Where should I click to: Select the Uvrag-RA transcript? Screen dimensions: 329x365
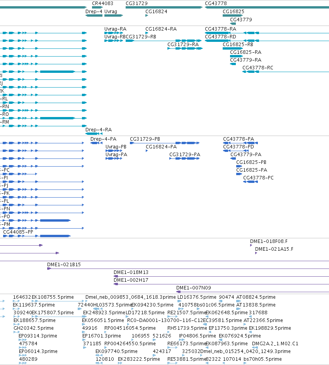coord(114,33)
